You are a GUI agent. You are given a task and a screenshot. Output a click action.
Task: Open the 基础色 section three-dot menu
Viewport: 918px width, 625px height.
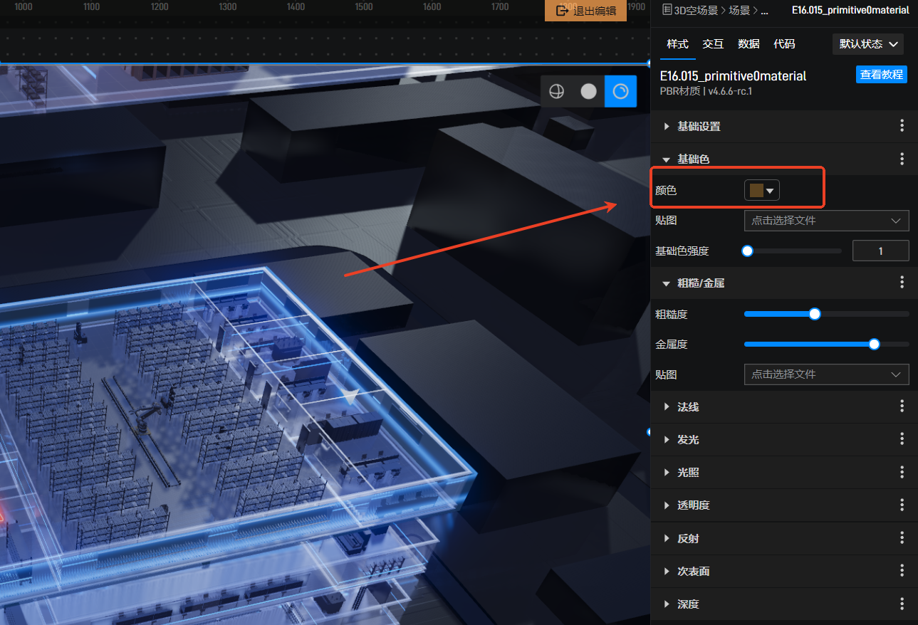(x=902, y=159)
